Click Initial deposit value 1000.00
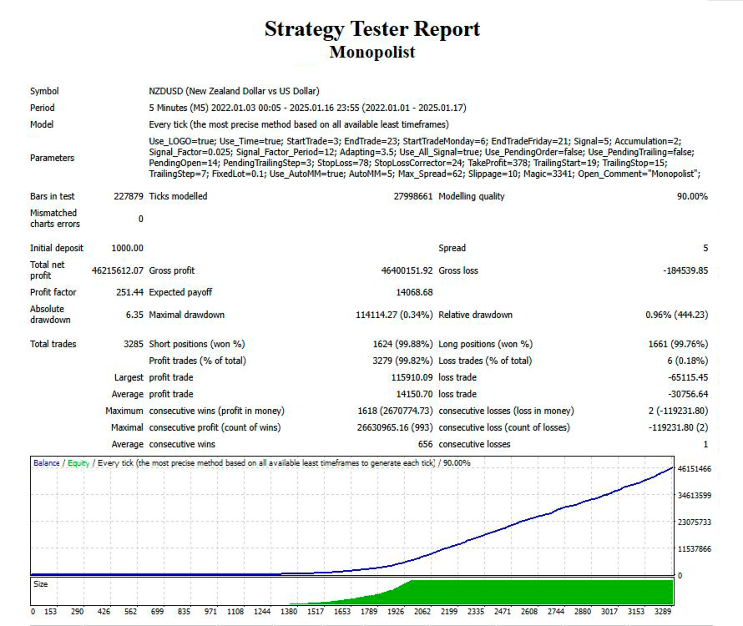This screenshot has height=626, width=743. (x=127, y=248)
